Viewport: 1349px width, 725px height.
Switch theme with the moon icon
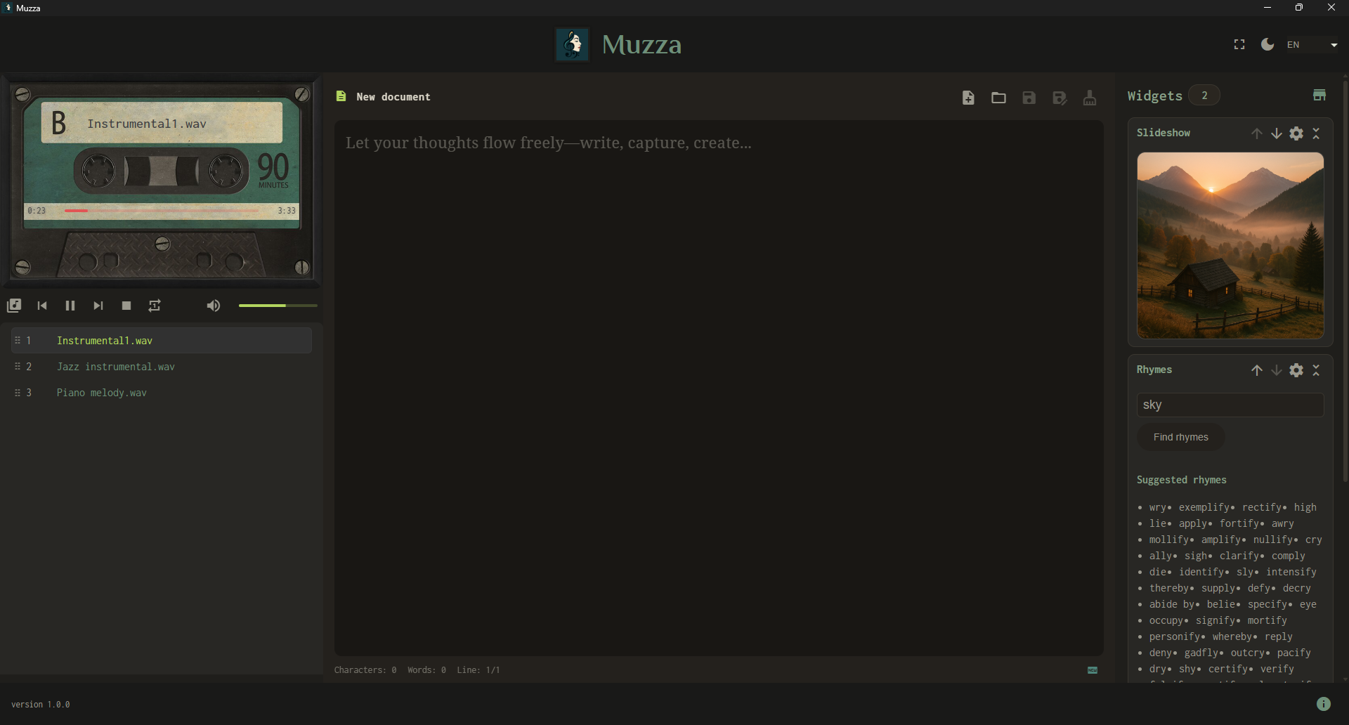click(1267, 44)
